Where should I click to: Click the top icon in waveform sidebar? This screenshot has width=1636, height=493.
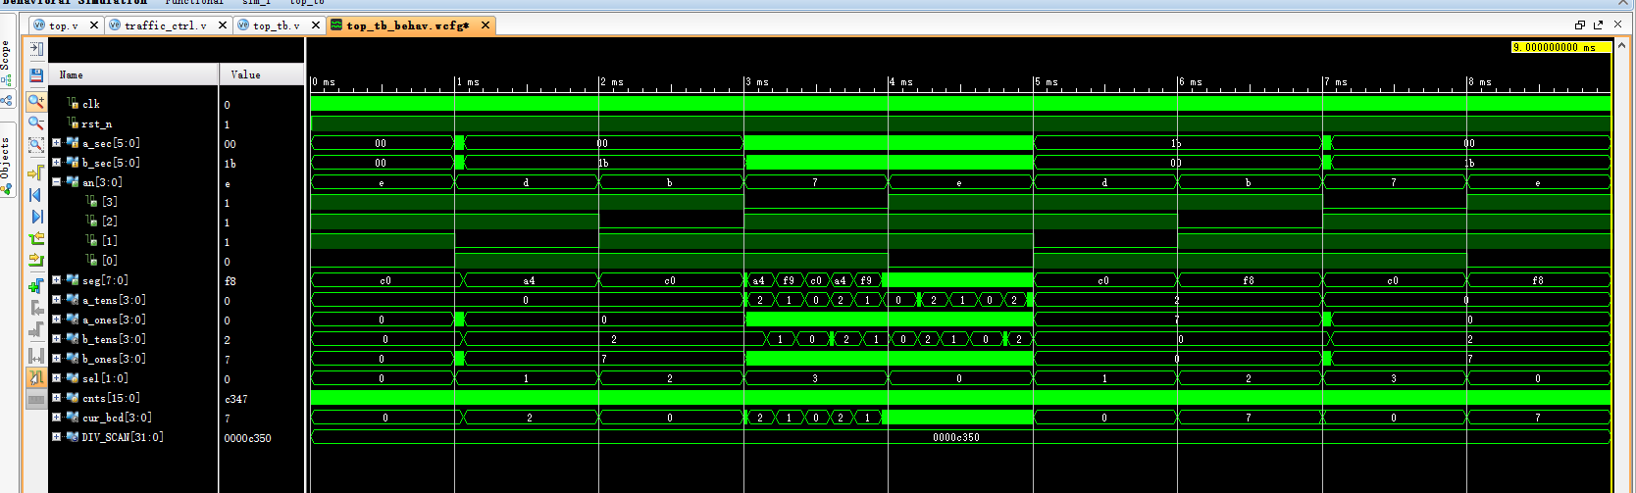coord(36,48)
